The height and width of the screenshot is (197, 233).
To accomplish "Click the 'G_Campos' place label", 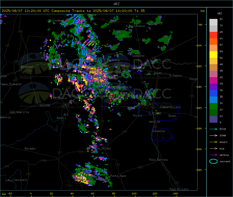I will [176, 76].
